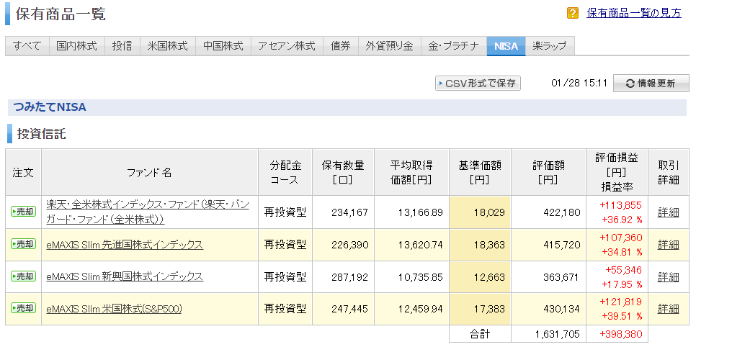Open 保有商品一覧の見方 help link

point(633,13)
